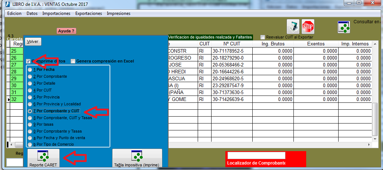Open the Edicion menu

14,13
